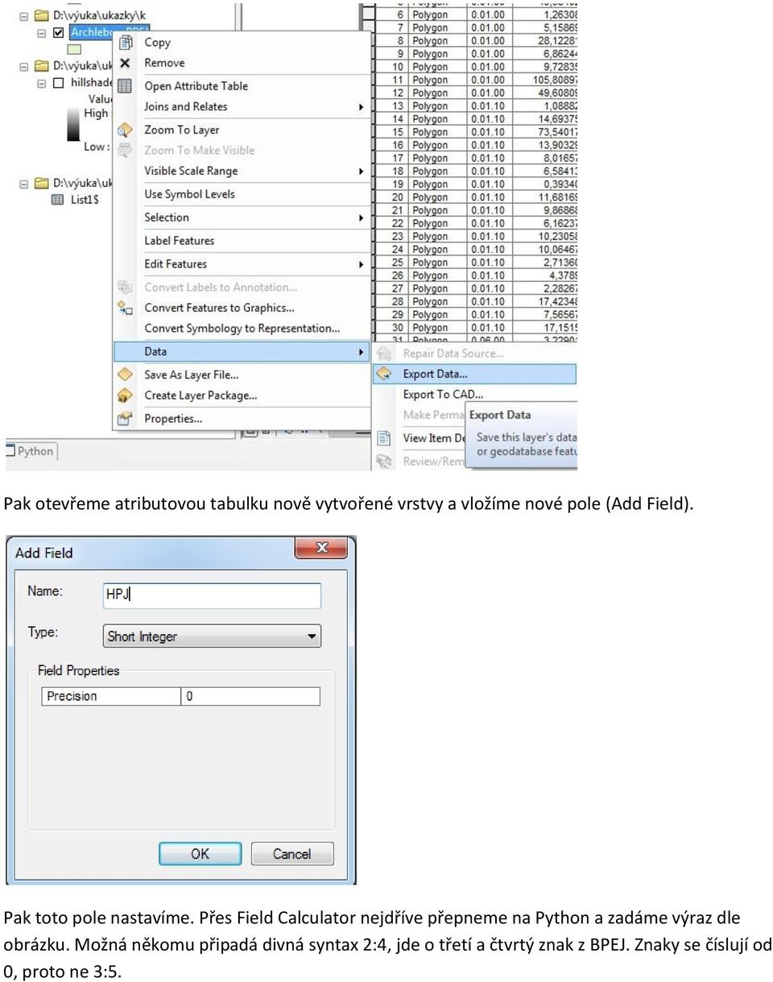This screenshot has width=773, height=982.
Task: Expand the Edit Features submenu
Action: (361, 265)
